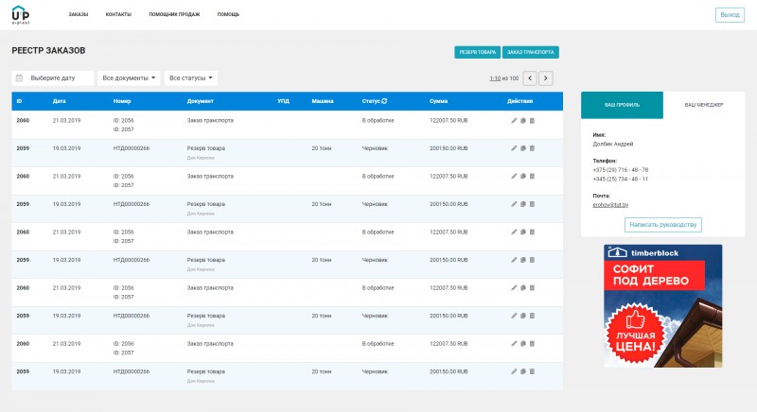Viewport: 757px width, 412px height.
Task: Copy the ninth table row order
Action: click(x=523, y=344)
